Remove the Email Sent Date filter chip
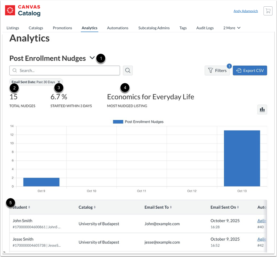This screenshot has width=277, height=257. pyautogui.click(x=59, y=82)
